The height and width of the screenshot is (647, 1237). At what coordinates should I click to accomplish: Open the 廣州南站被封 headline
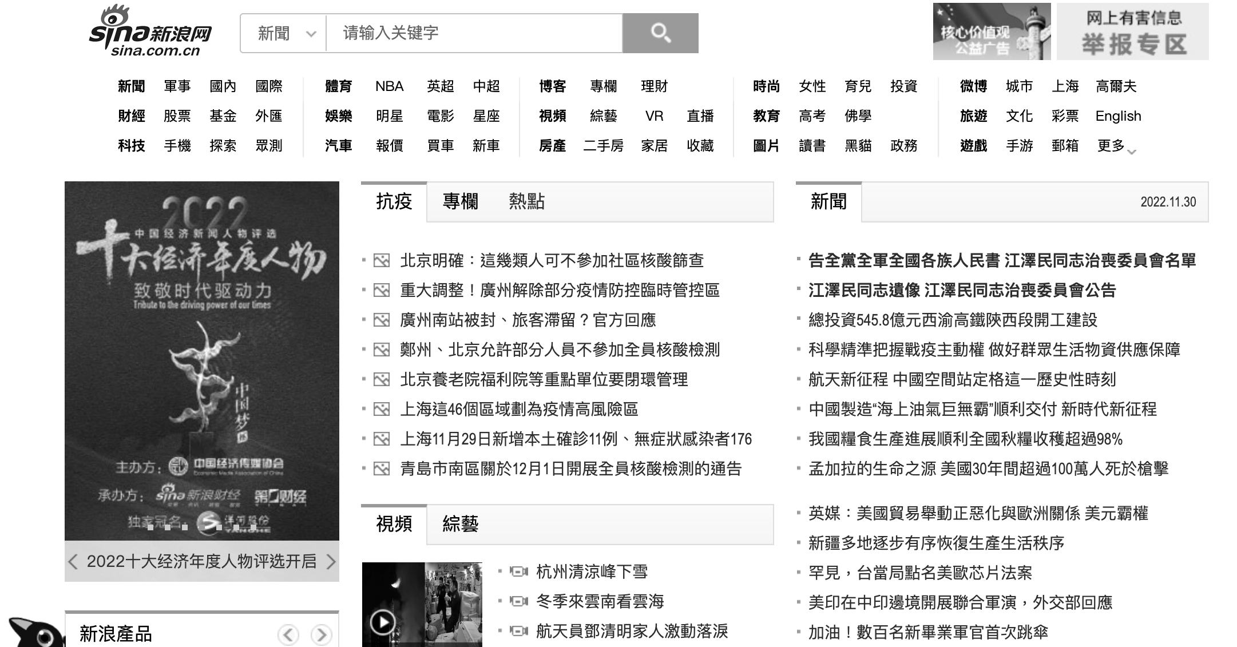(528, 320)
